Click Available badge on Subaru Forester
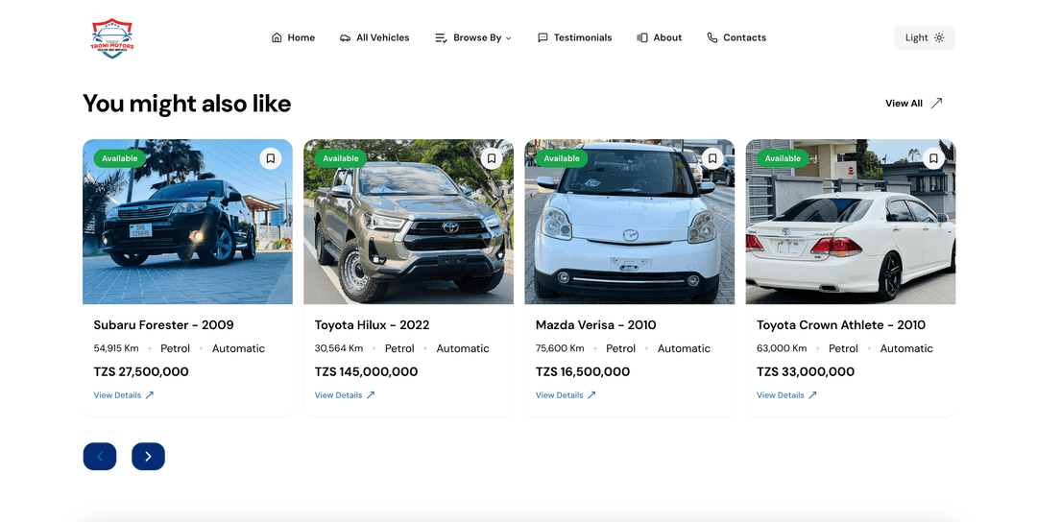The height and width of the screenshot is (522, 1037). coord(120,158)
